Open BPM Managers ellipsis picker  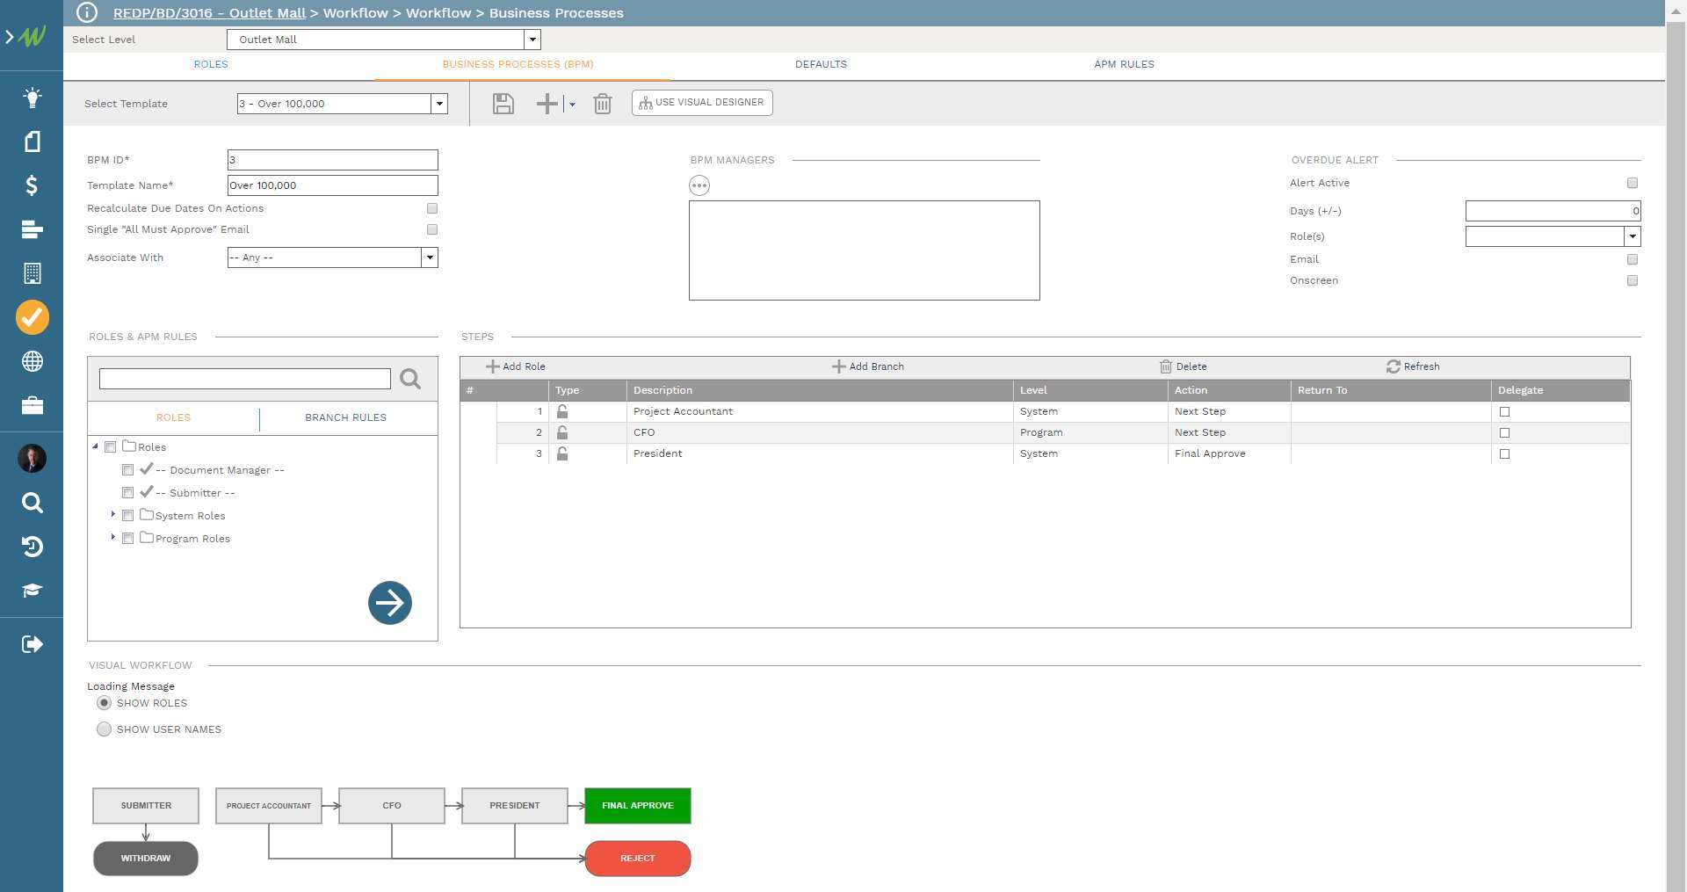pos(699,185)
